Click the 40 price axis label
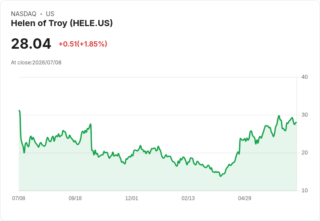 click(x=304, y=77)
